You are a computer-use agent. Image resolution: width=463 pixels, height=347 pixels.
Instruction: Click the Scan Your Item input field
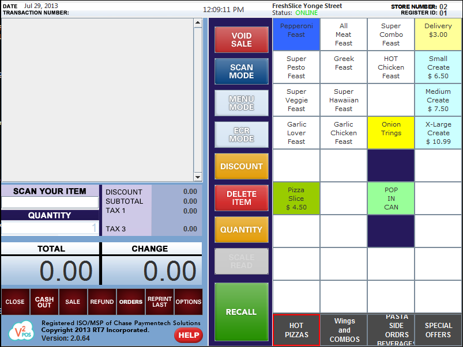[50, 202]
